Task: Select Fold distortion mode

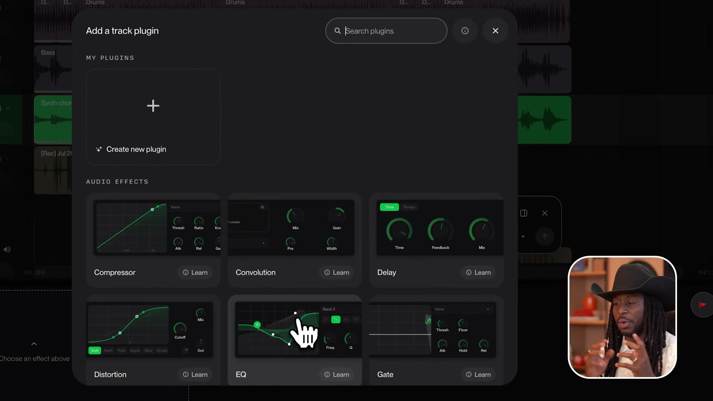Action: click(x=121, y=351)
